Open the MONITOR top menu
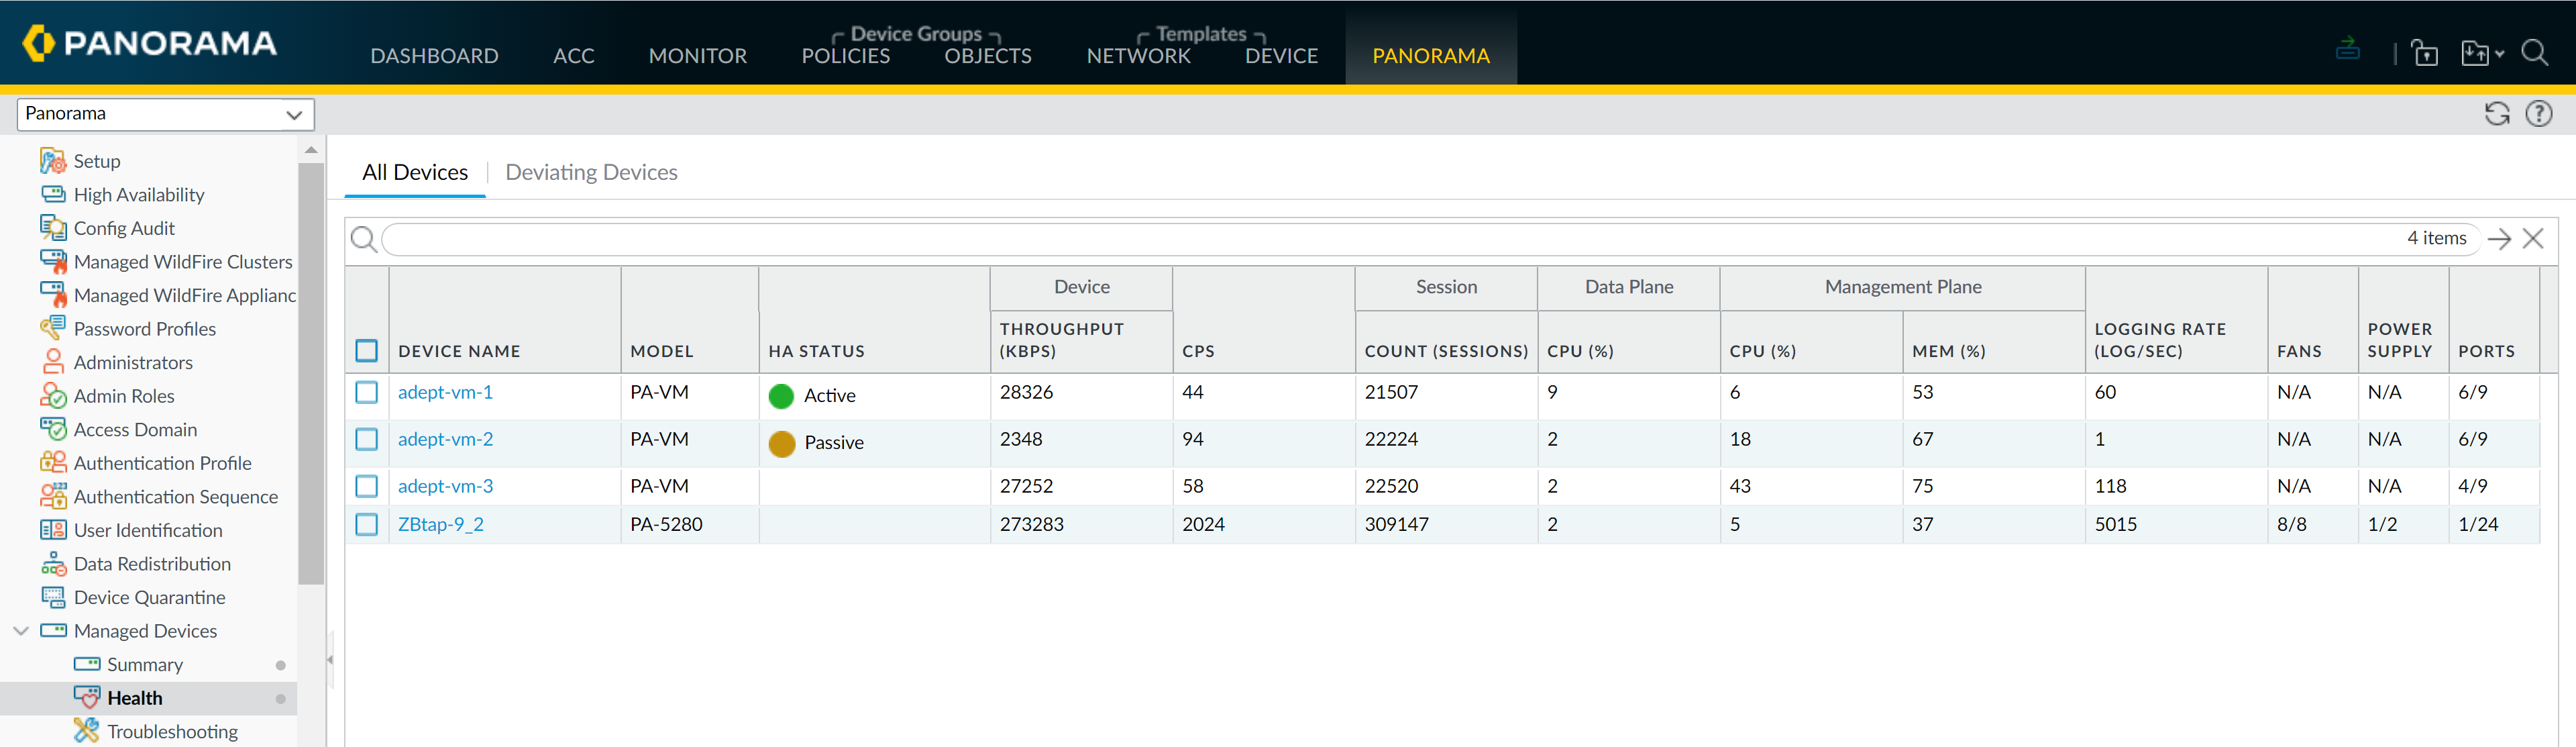 coord(697,56)
